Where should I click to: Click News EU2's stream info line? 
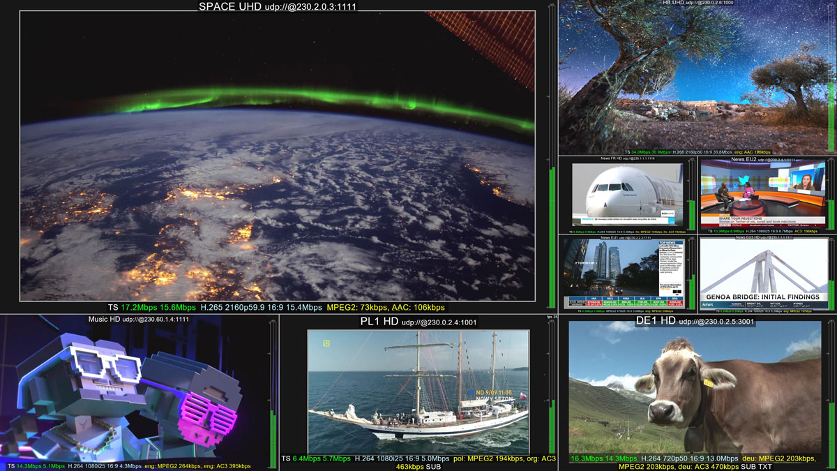coord(762,232)
